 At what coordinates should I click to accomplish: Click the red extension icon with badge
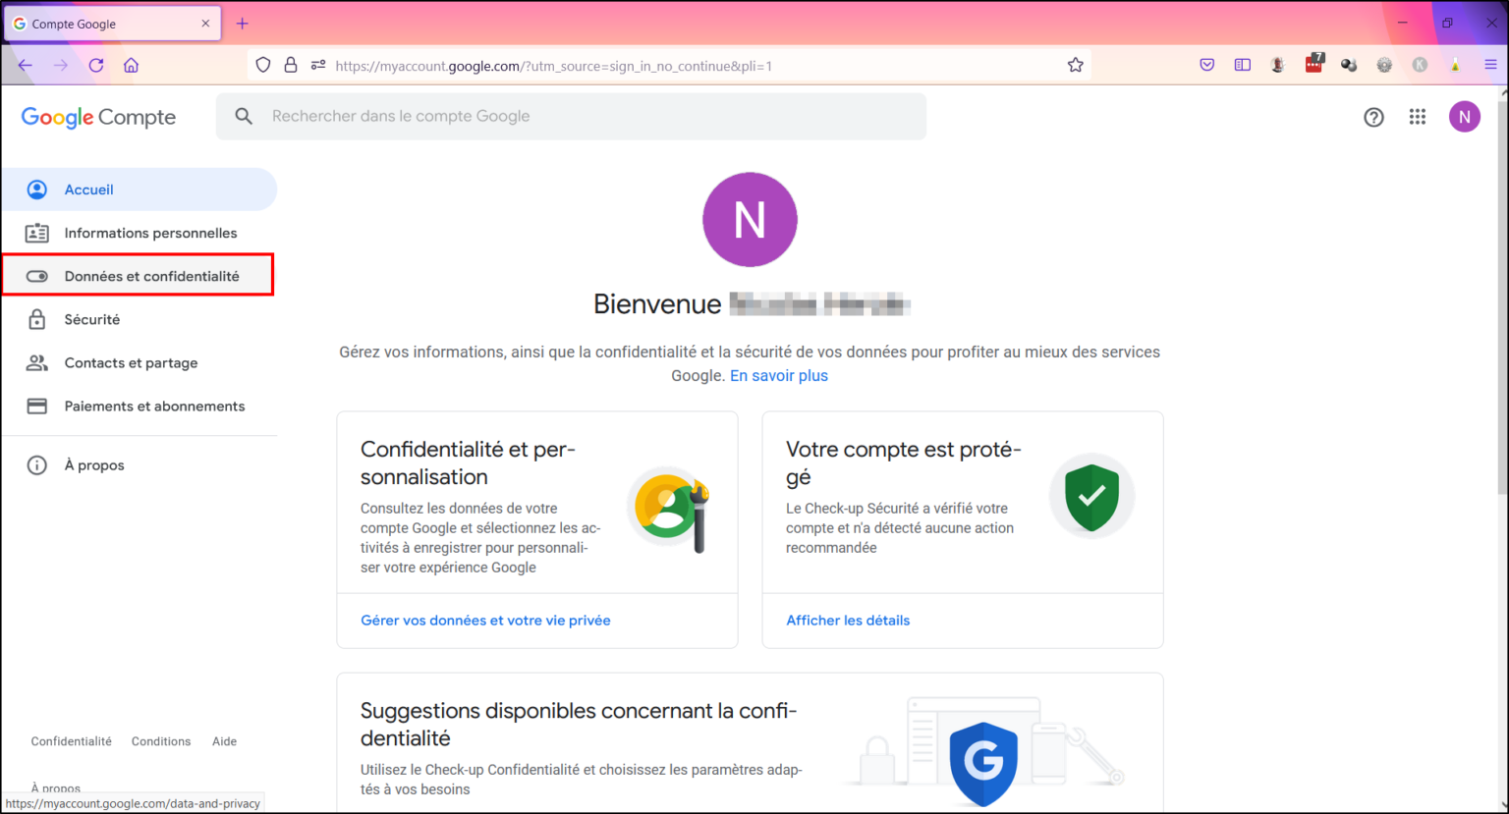click(1314, 64)
